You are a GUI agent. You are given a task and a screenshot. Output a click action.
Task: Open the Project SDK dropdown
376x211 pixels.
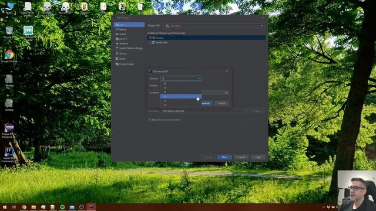214,26
